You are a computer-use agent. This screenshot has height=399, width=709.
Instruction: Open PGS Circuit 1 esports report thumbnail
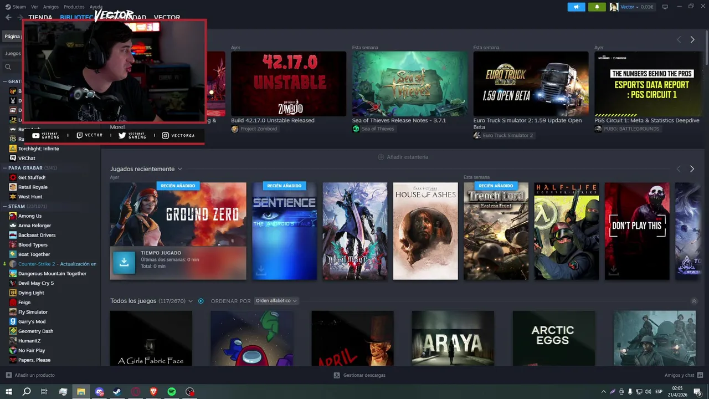[x=648, y=84]
